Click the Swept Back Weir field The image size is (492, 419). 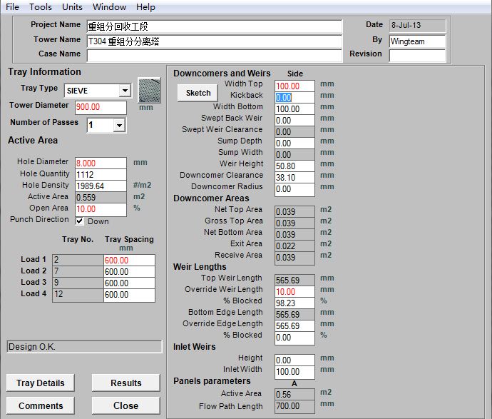click(294, 121)
